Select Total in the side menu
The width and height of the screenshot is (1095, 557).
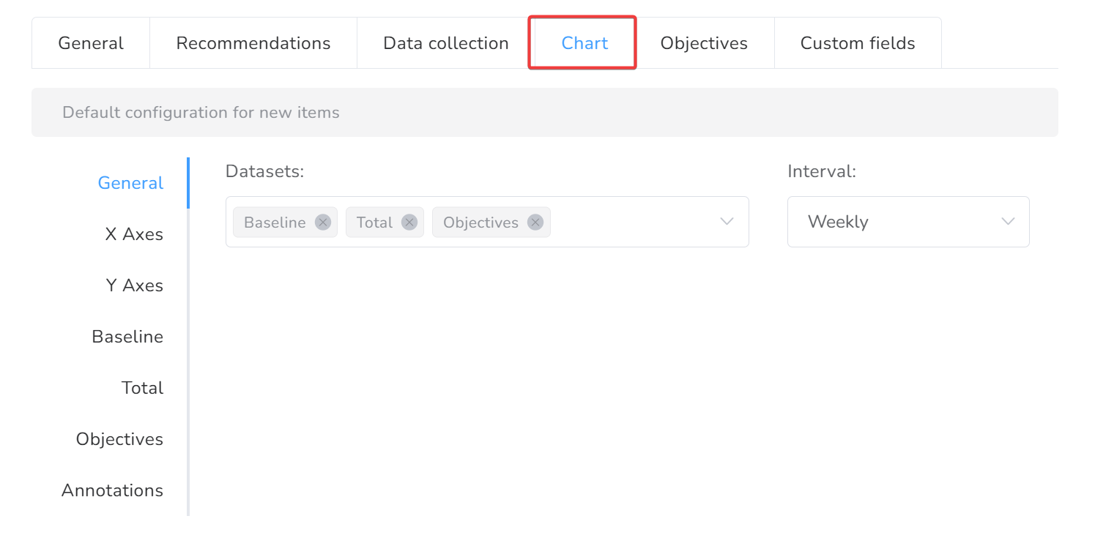142,388
